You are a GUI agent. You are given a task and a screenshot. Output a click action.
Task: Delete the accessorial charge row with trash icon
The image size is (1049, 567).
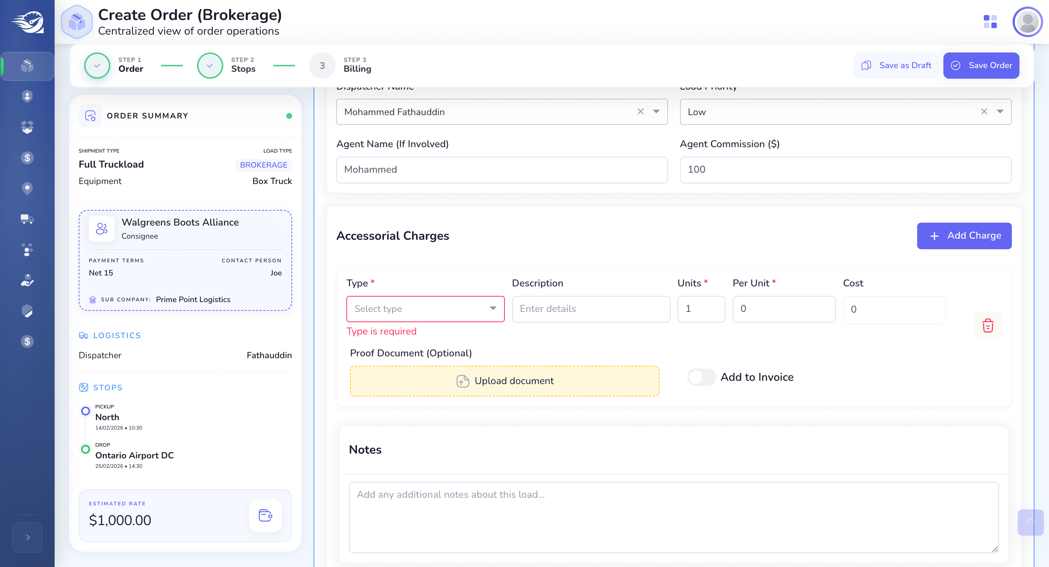click(987, 325)
